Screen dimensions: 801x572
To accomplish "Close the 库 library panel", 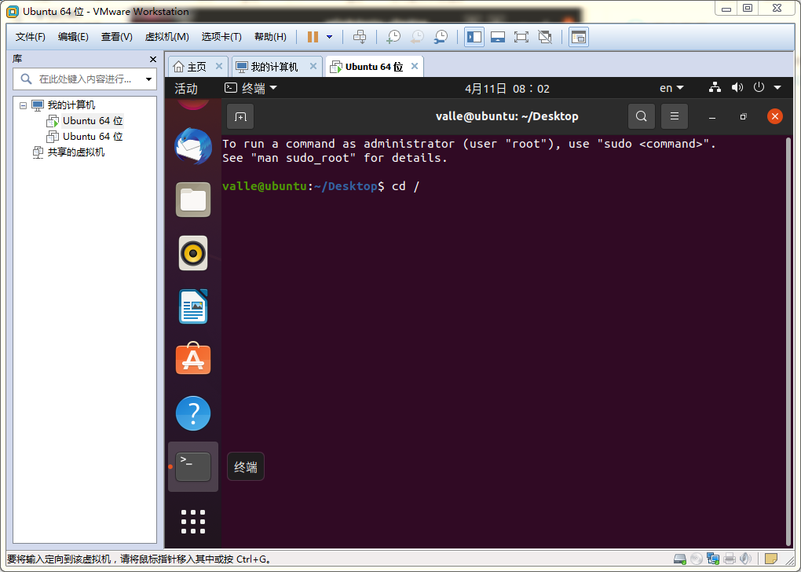I will (x=153, y=59).
